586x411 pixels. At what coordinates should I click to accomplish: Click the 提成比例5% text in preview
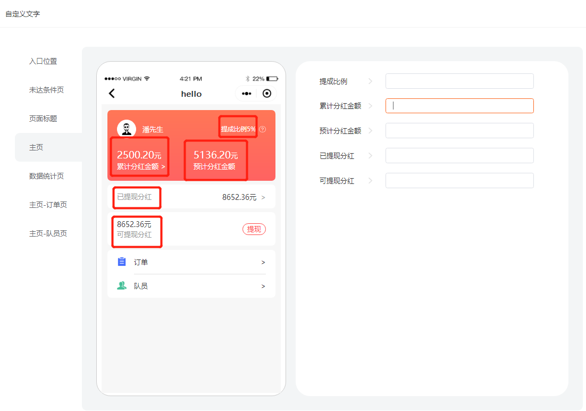pyautogui.click(x=238, y=129)
